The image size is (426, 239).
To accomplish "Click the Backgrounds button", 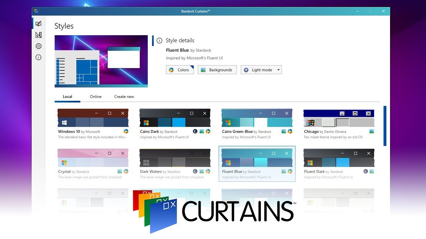I will pos(217,70).
